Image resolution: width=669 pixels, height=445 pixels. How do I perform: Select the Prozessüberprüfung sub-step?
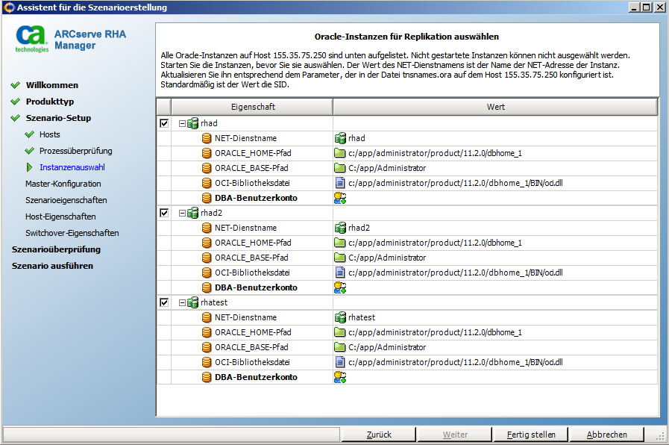point(76,151)
